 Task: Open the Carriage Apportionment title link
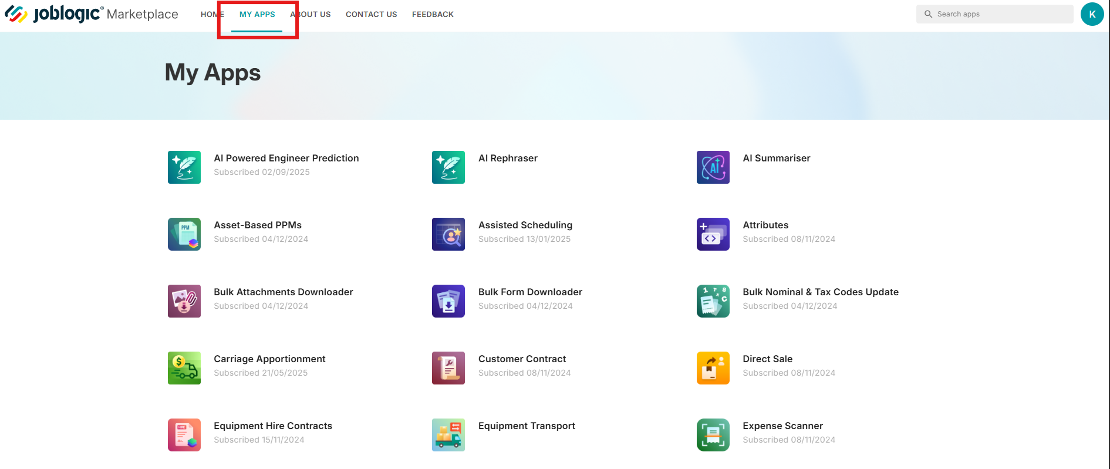(x=269, y=359)
